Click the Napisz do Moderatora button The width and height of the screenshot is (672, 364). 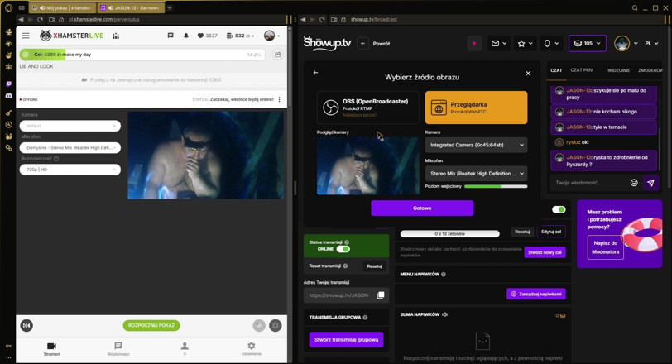pos(606,247)
